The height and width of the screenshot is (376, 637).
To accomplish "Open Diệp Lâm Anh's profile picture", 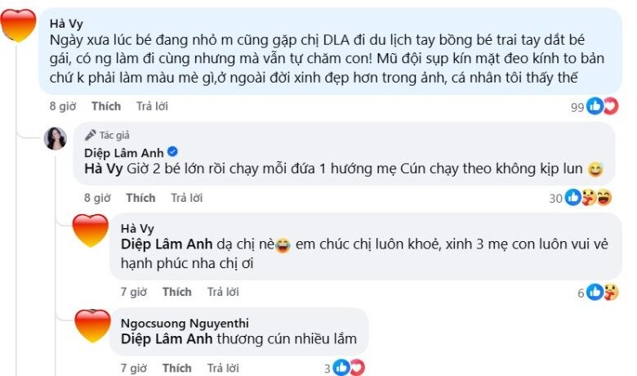I will pyautogui.click(x=56, y=138).
